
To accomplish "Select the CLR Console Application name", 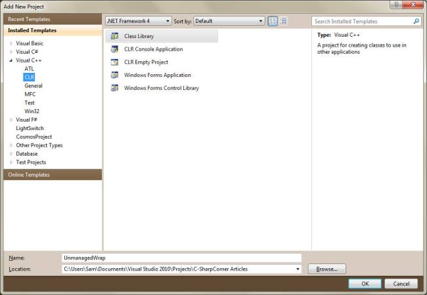I will [x=153, y=49].
